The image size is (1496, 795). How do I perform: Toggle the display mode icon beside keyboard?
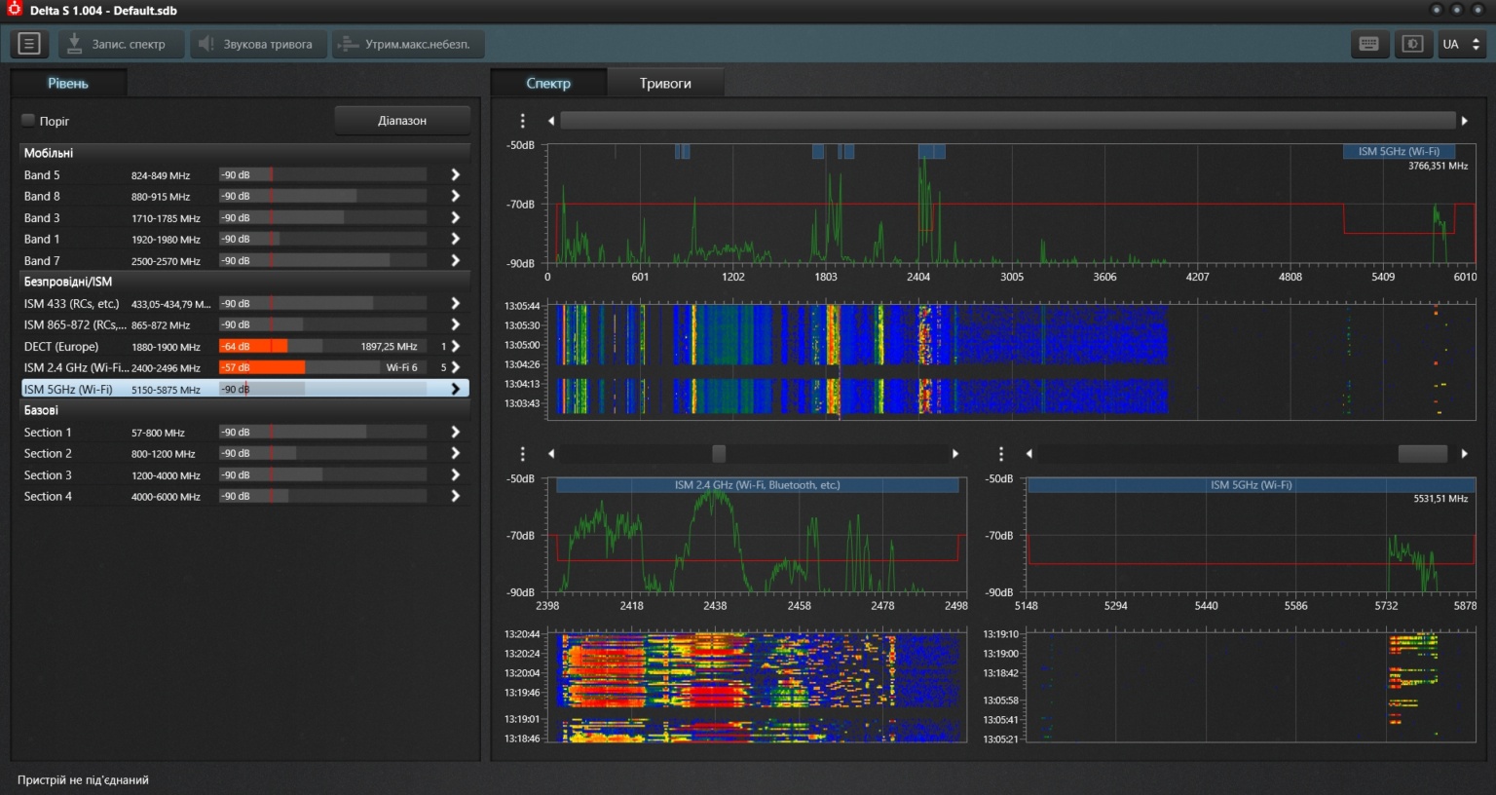tap(1412, 44)
